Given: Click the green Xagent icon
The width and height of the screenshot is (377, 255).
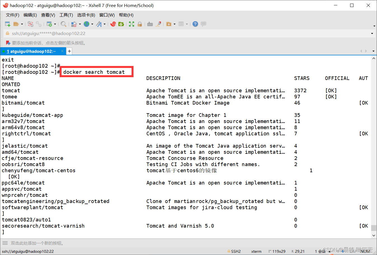Looking at the screenshot, I should (x=121, y=24).
